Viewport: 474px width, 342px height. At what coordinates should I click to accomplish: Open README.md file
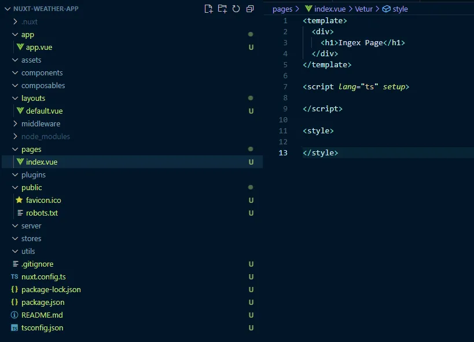click(x=42, y=315)
